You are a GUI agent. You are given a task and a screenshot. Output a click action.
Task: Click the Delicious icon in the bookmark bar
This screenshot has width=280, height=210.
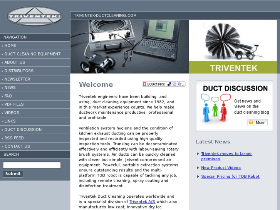pyautogui.click(x=169, y=84)
